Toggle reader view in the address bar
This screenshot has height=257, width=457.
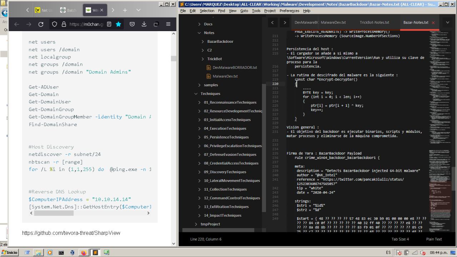click(x=109, y=24)
